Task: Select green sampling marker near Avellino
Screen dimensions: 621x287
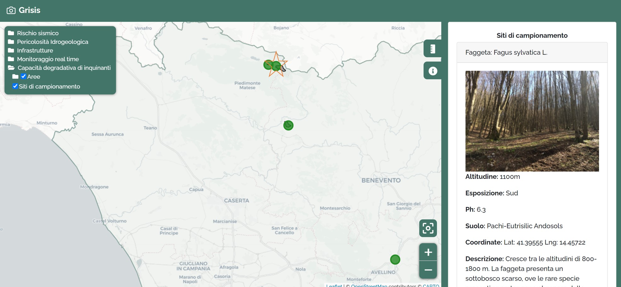Action: coord(395,260)
